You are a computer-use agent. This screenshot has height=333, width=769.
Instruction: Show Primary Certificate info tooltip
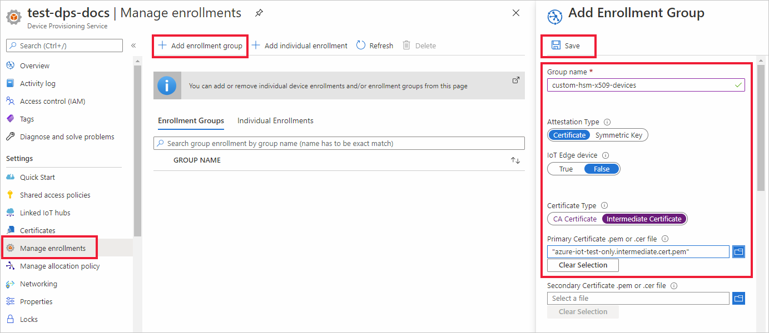(665, 239)
